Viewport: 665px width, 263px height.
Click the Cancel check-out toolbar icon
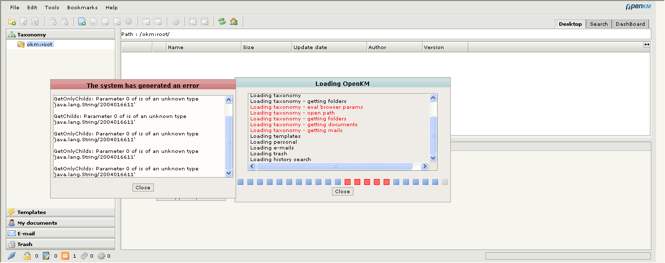coord(117,21)
